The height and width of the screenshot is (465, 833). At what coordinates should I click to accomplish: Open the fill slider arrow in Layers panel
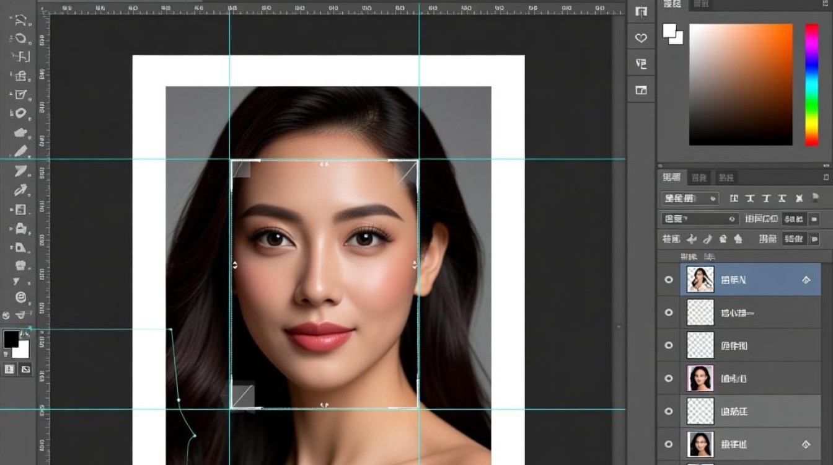[x=814, y=239]
